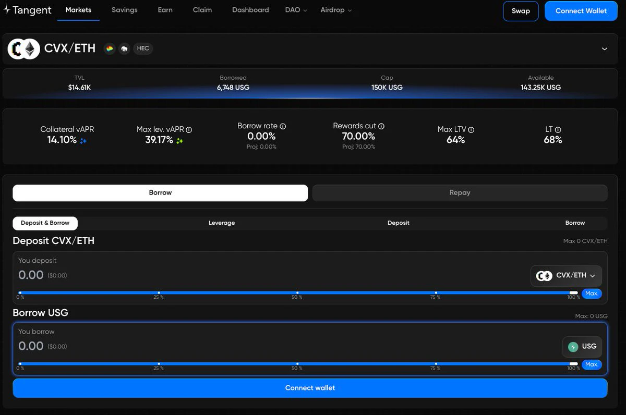The image size is (626, 415).
Task: Click the HEC badge
Action: [143, 48]
